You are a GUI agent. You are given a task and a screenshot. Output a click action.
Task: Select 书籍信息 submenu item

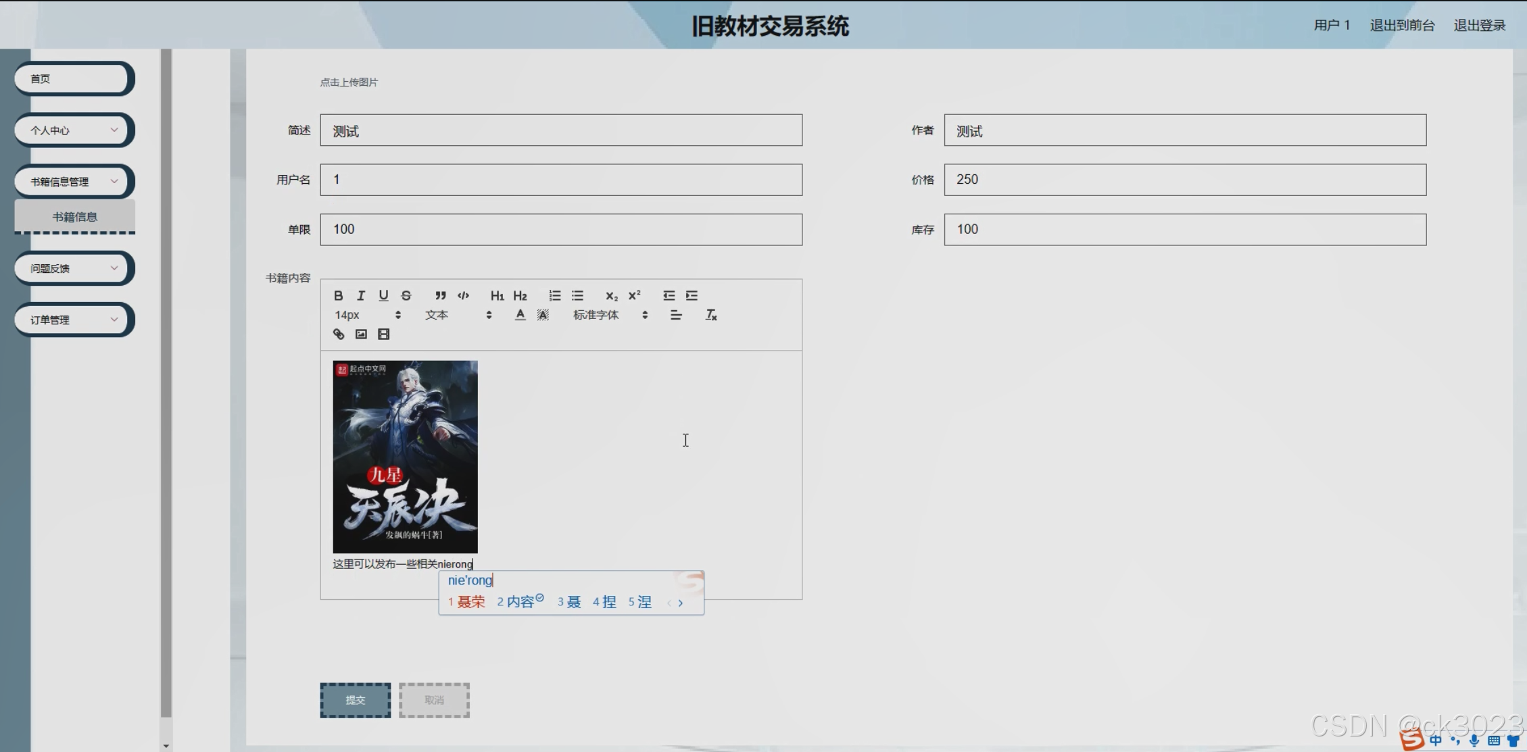click(x=74, y=217)
